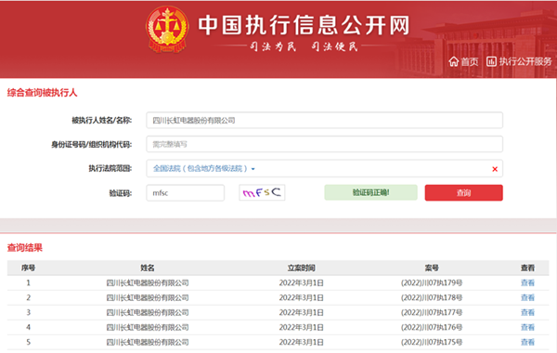The image size is (557, 353).
Task: Click the 立案时间 column header
Action: 301,268
